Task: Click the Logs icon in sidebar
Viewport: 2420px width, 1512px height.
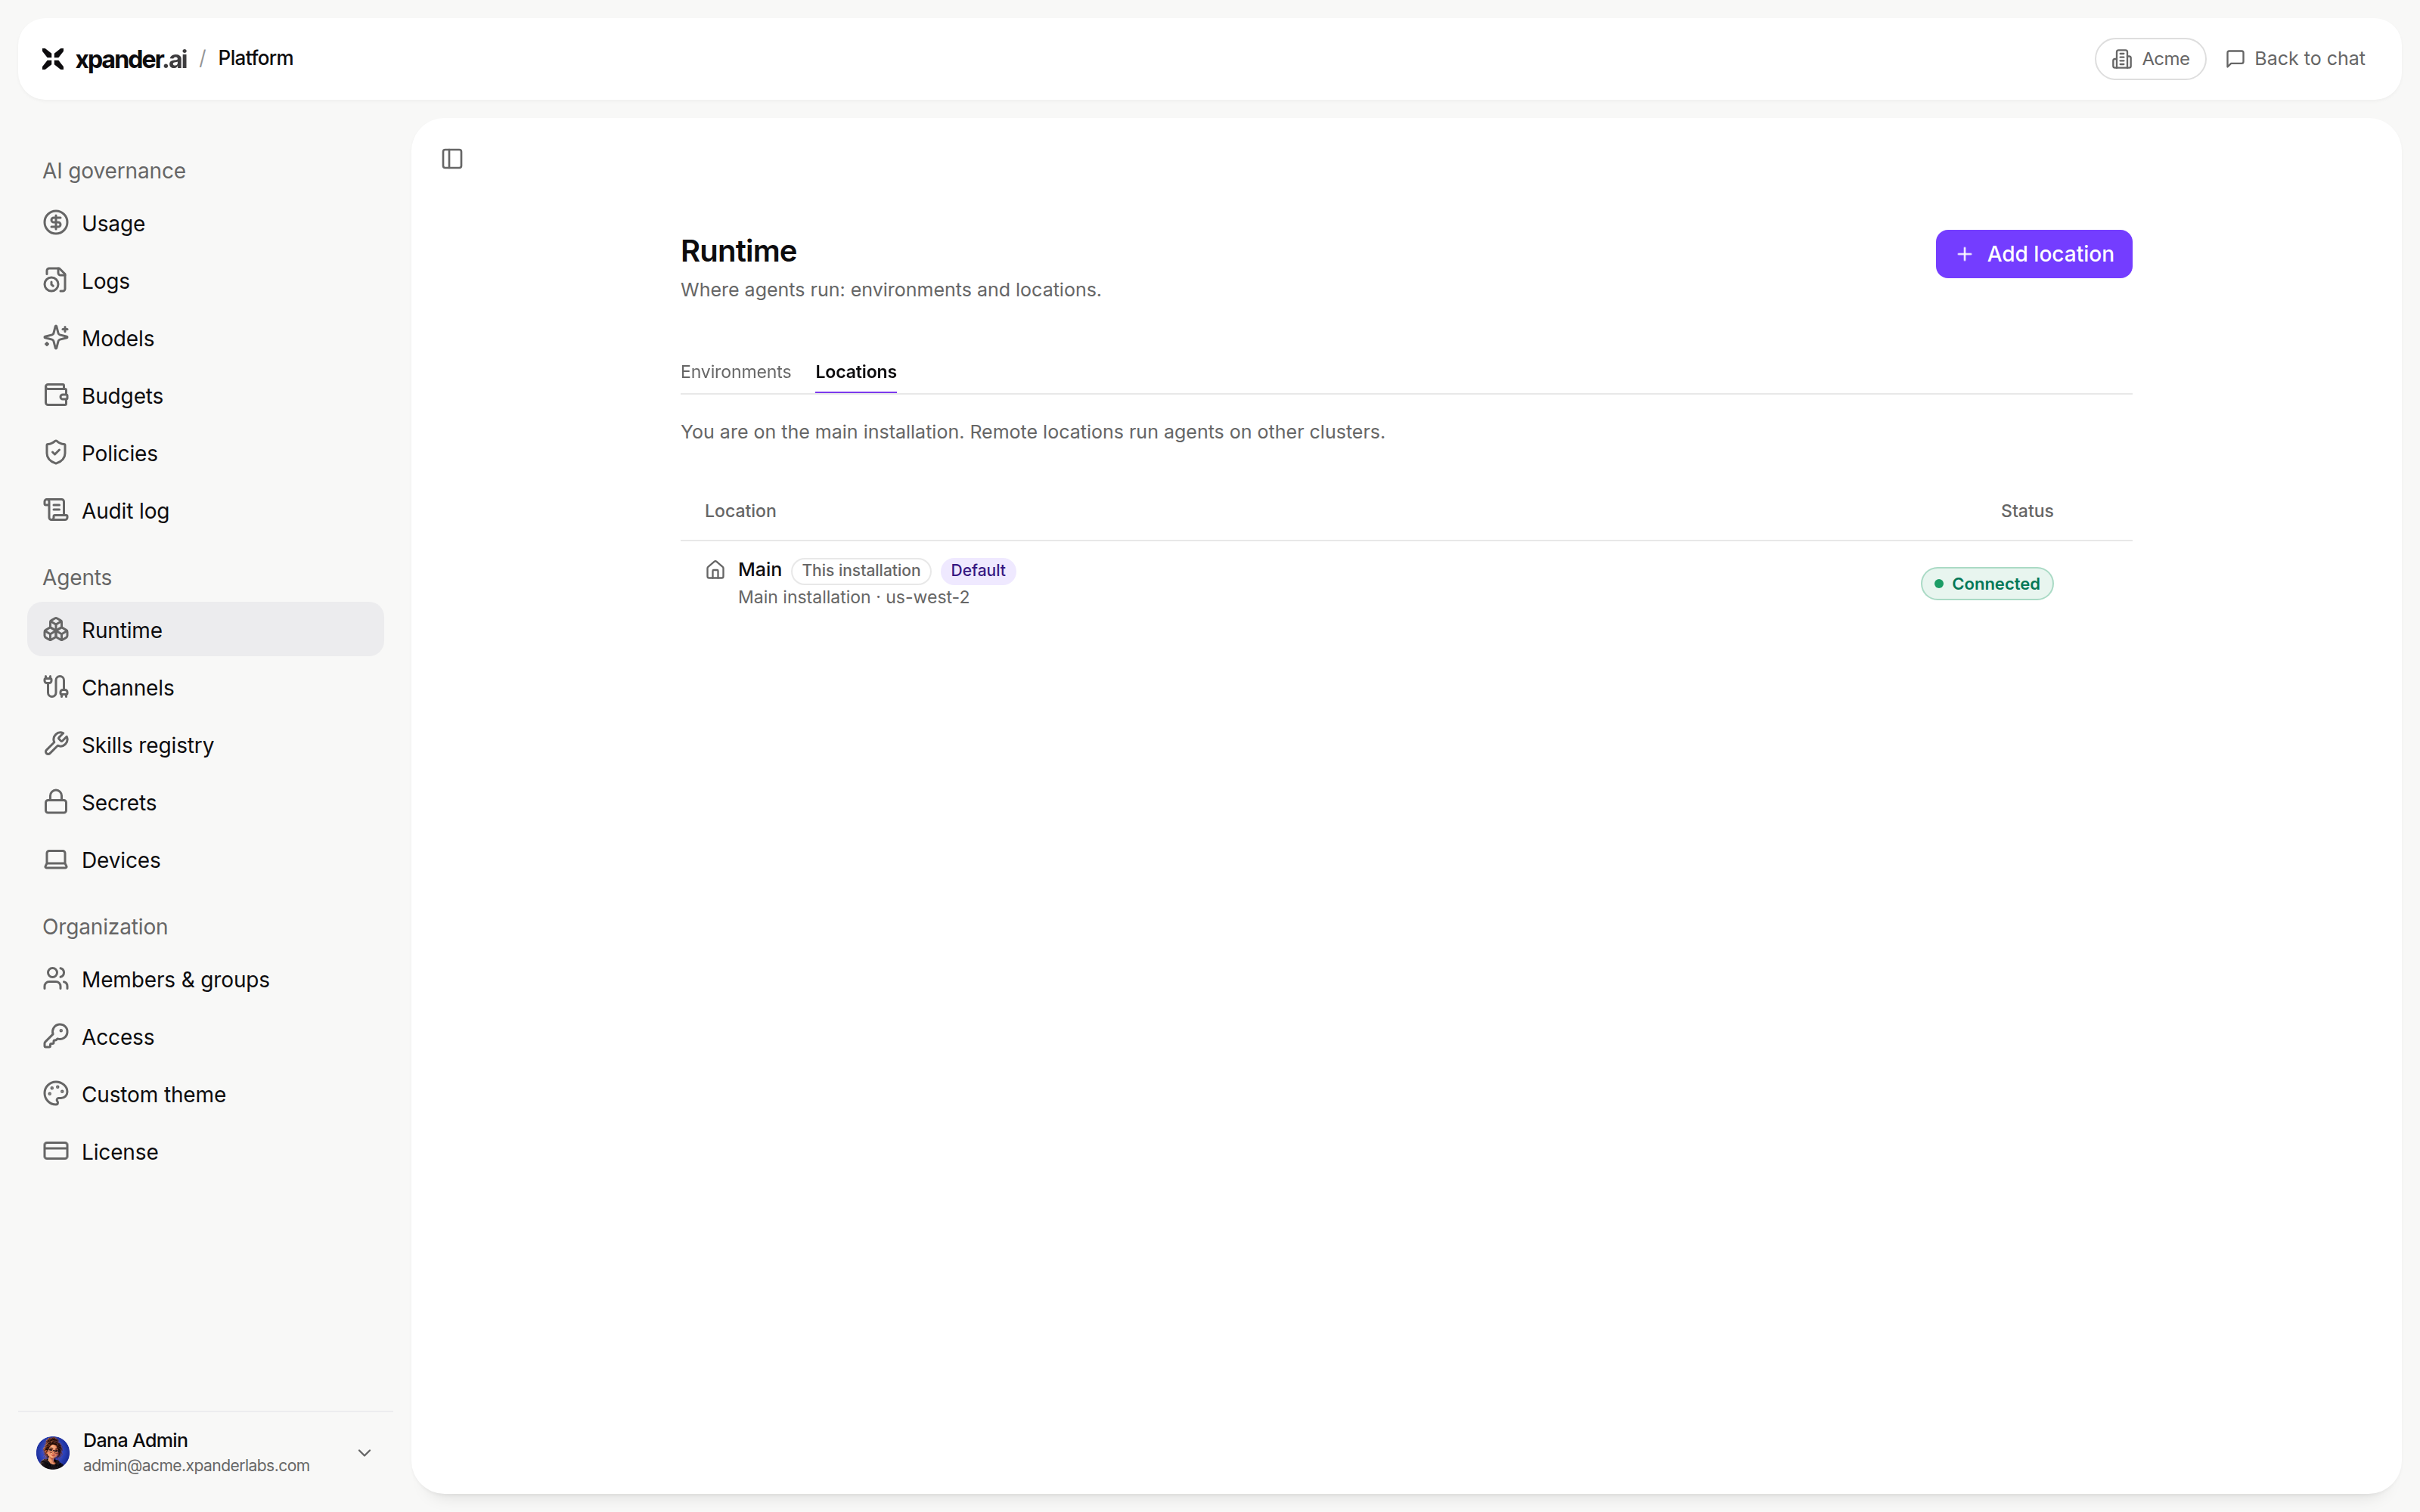Action: point(56,281)
